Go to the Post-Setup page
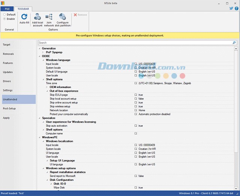 pos(9,108)
